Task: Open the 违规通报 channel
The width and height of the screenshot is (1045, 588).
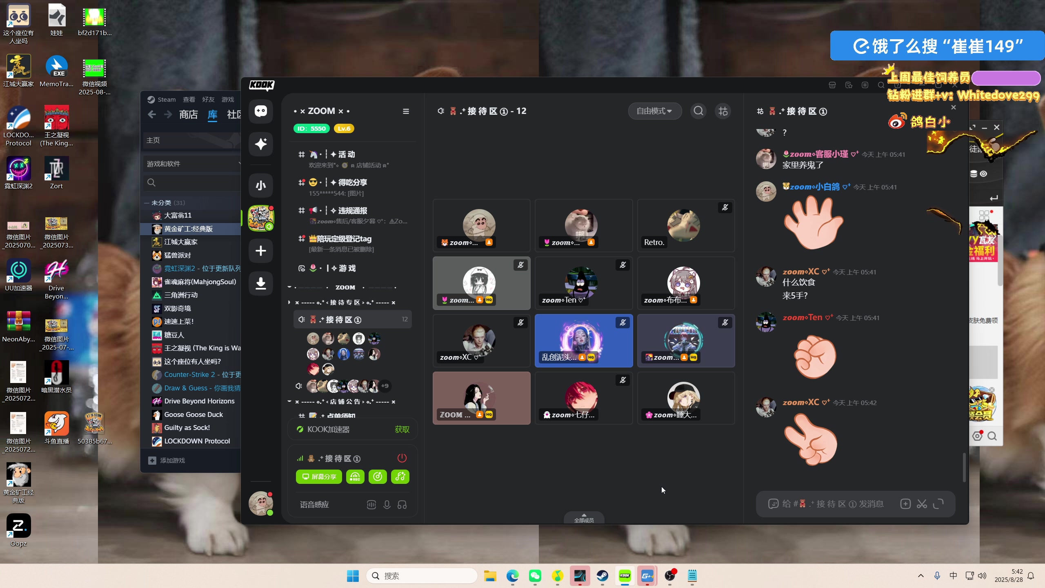Action: (x=353, y=216)
